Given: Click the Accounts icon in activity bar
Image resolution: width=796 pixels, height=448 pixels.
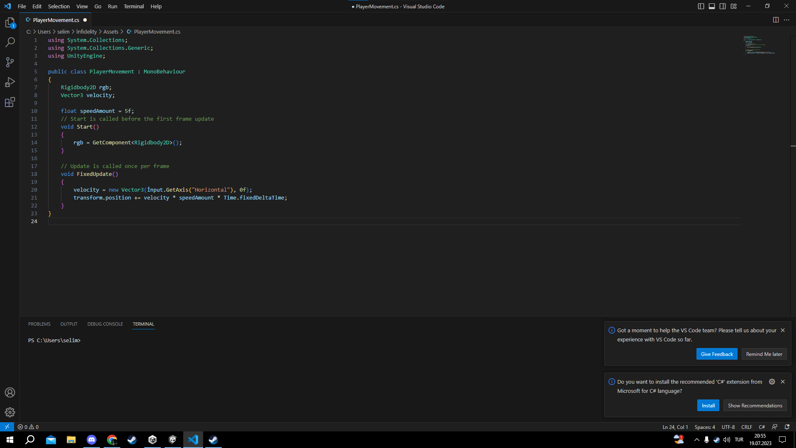Looking at the screenshot, I should click(10, 392).
